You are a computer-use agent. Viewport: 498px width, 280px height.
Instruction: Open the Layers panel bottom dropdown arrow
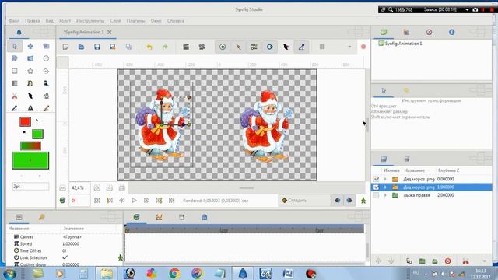pyautogui.click(x=484, y=261)
